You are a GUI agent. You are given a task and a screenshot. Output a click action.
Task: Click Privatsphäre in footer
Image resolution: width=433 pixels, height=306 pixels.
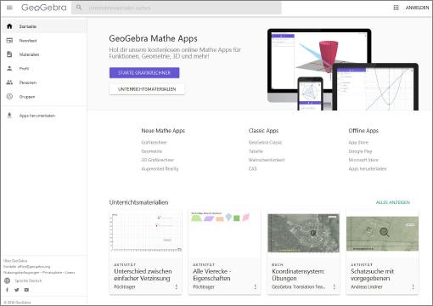52,272
